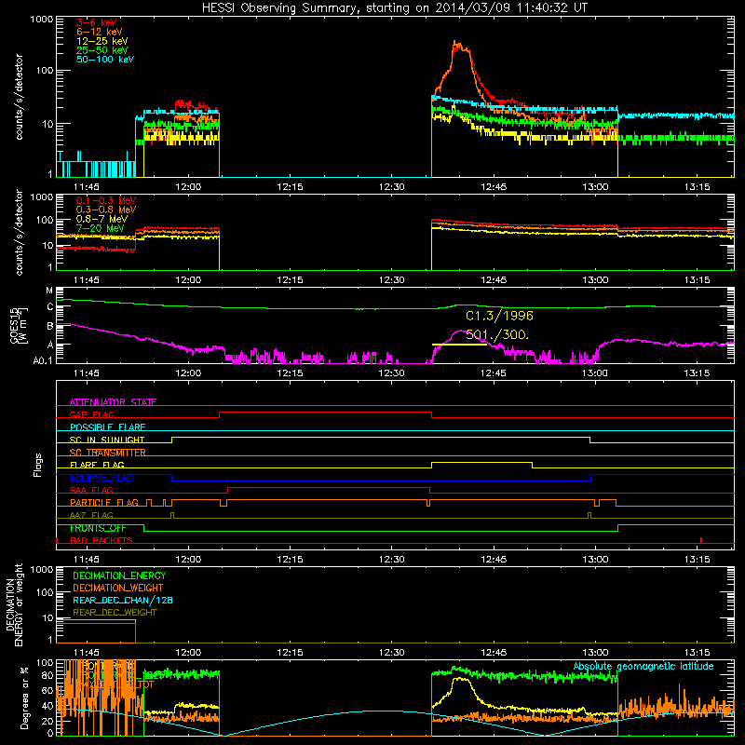Click the DECIMATION_WEIGHT legend entry
This screenshot has height=745, width=745.
click(x=118, y=588)
